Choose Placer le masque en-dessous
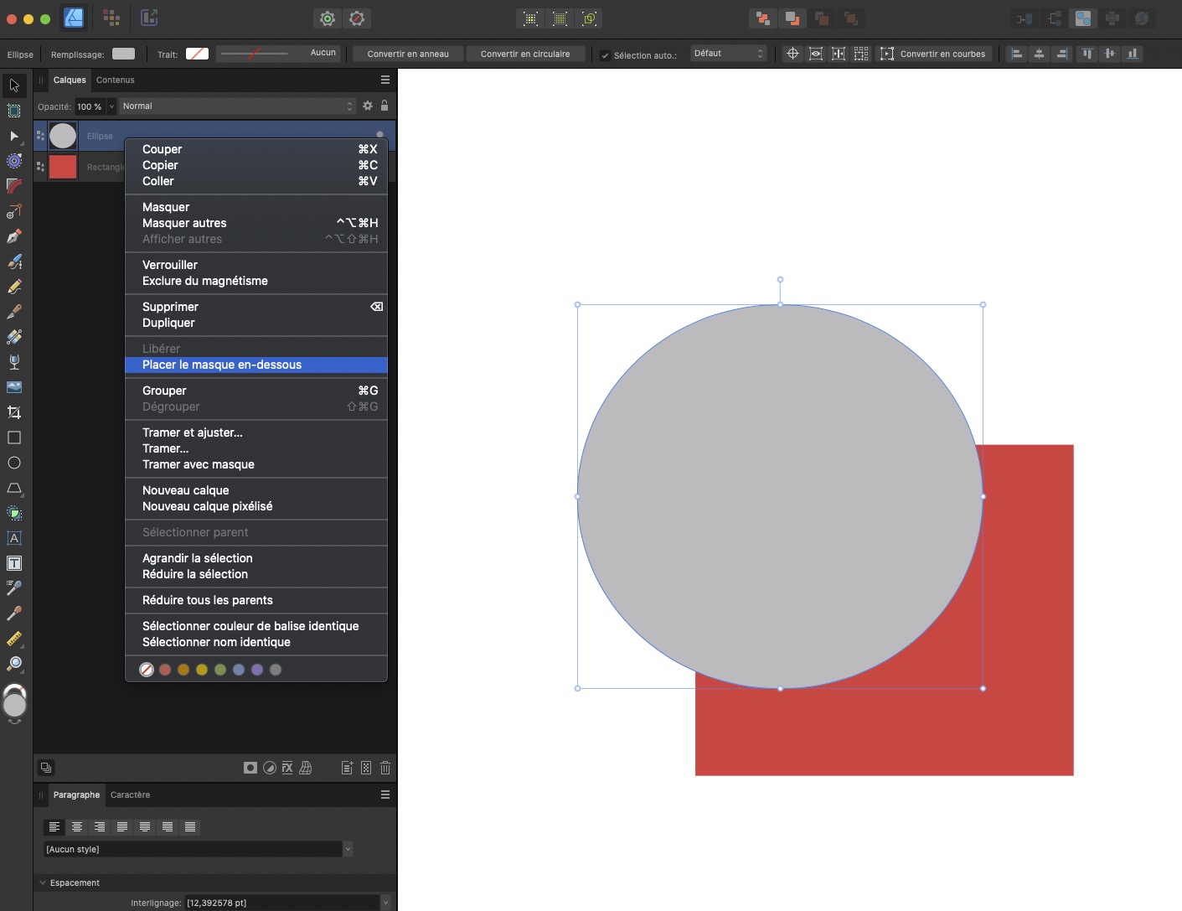 [x=256, y=365]
